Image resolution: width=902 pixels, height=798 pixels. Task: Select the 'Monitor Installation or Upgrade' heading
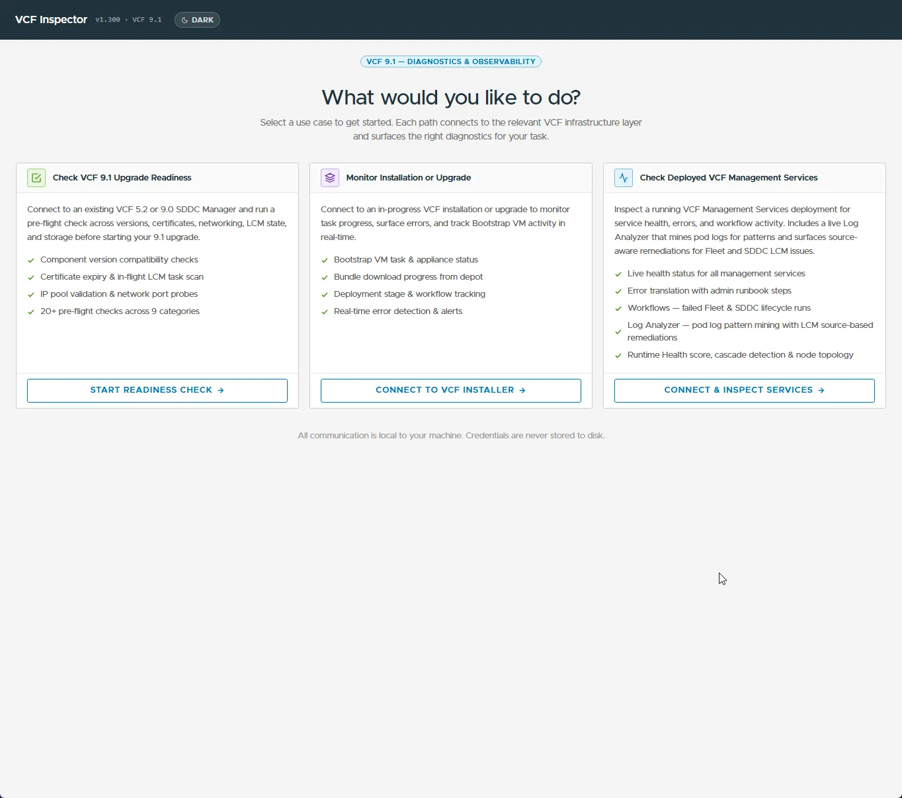[409, 178]
